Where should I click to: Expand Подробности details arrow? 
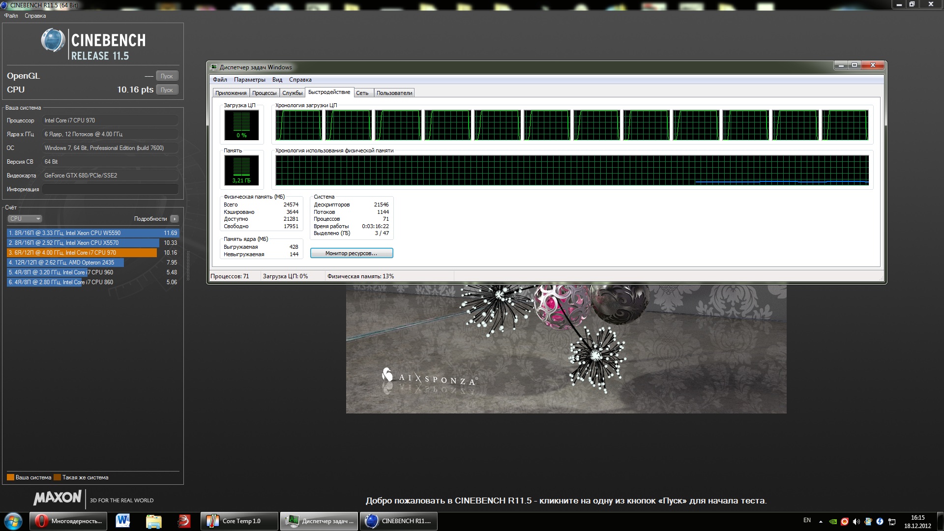click(x=175, y=219)
